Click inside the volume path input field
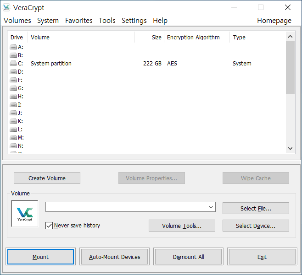 [130, 207]
